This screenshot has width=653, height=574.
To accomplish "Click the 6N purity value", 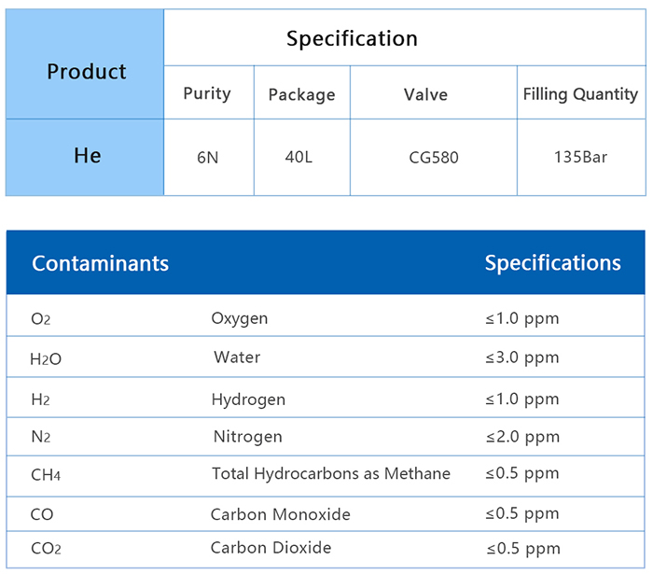I will click(207, 157).
